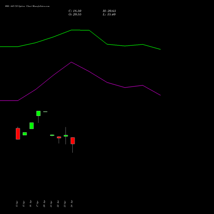Click the tiny green candle for 21 Apr
The image size is (214, 214).
(52, 135)
